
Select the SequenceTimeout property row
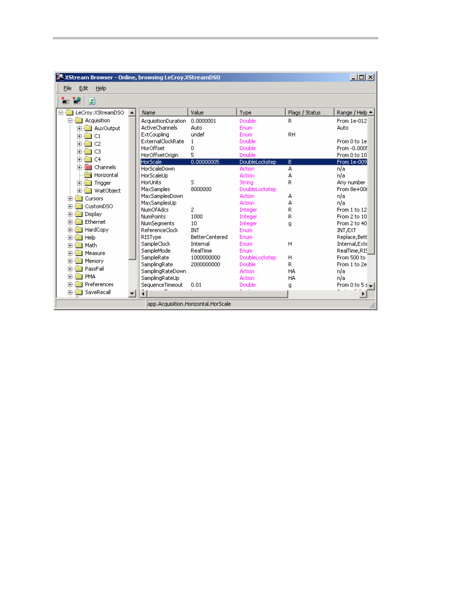click(x=253, y=285)
